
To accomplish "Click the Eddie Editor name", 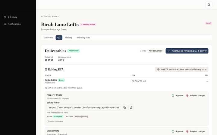I will click(x=51, y=80).
